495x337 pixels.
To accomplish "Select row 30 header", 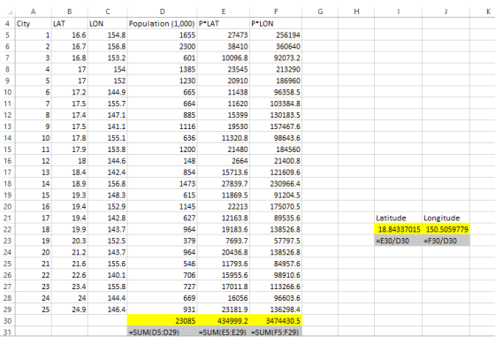I will (x=8, y=321).
